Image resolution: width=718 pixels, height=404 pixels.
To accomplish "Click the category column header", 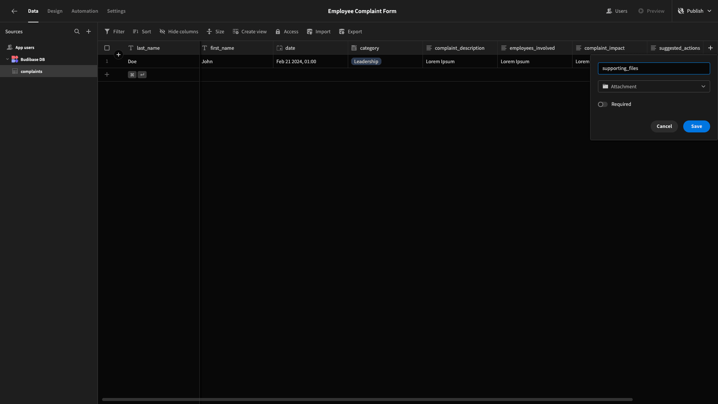I will point(385,48).
